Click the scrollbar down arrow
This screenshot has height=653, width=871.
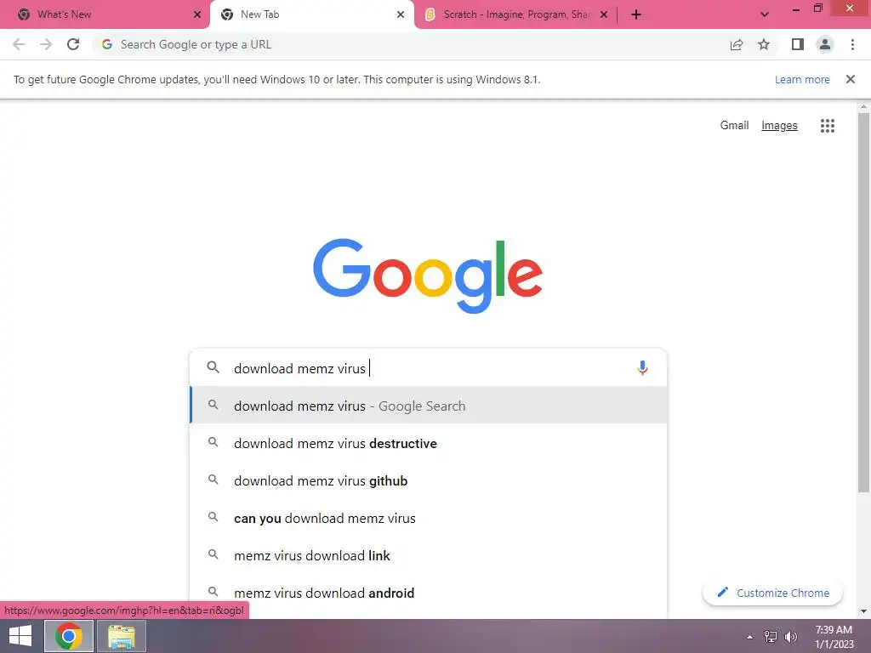click(x=863, y=611)
